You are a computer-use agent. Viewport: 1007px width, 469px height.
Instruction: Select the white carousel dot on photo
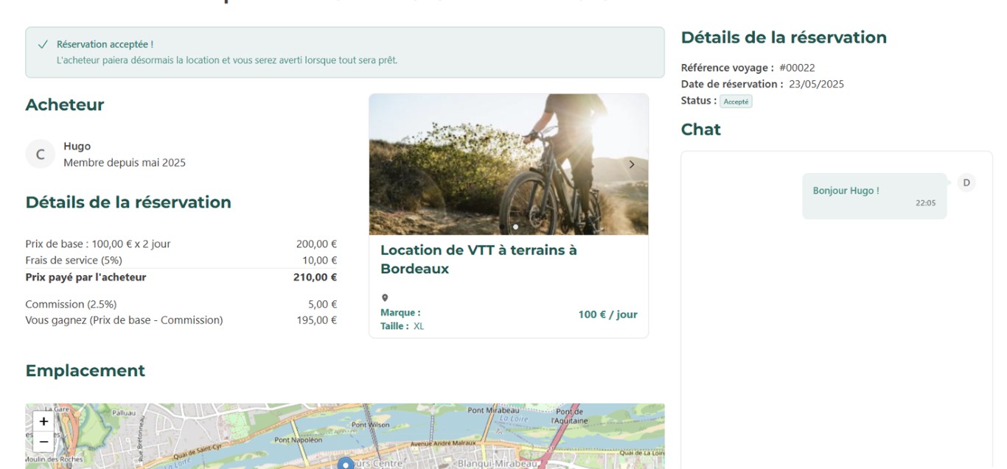515,227
